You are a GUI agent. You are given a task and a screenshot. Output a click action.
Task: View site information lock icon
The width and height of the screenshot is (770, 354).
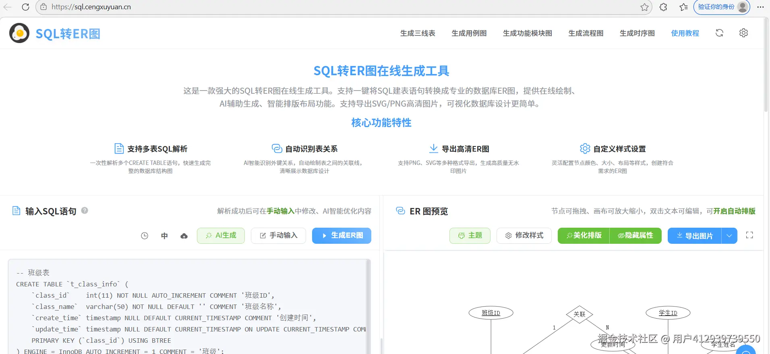pos(43,7)
